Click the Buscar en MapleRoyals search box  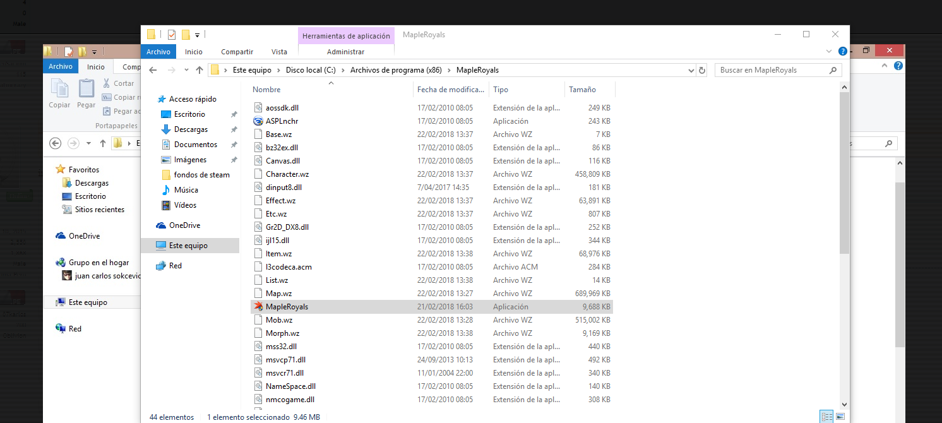tap(770, 70)
